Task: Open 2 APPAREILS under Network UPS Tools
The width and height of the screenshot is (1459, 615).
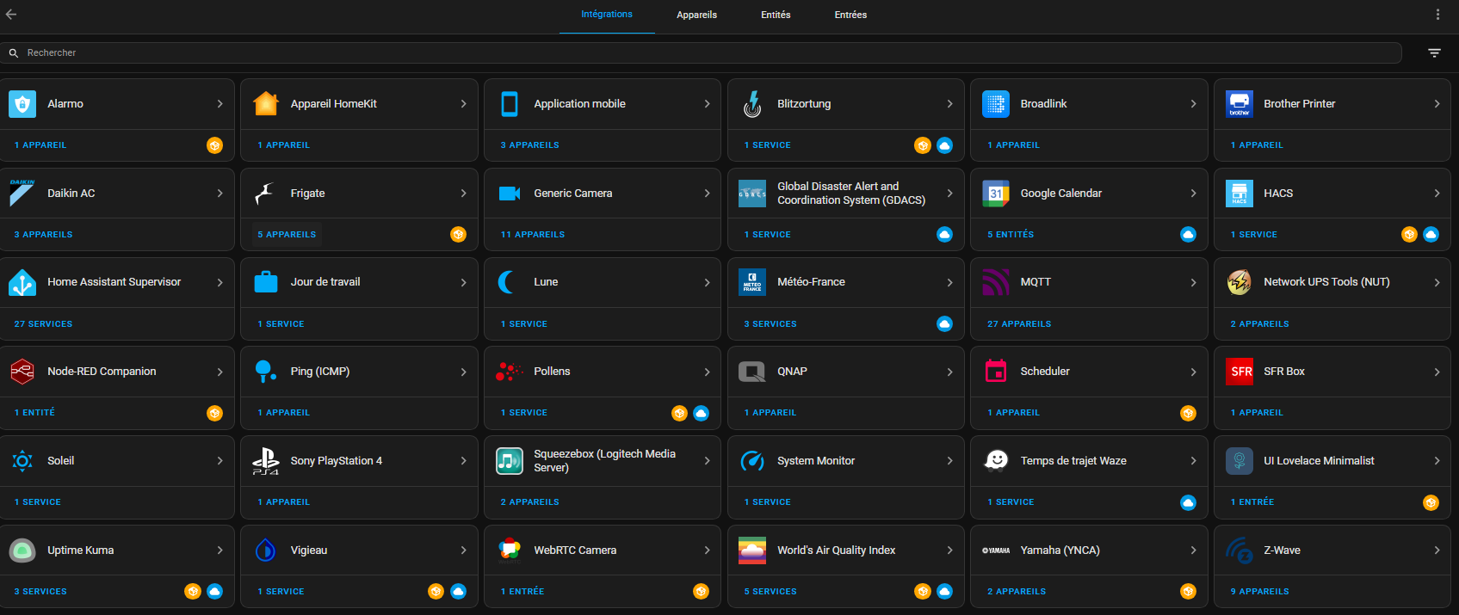Action: pyautogui.click(x=1259, y=324)
